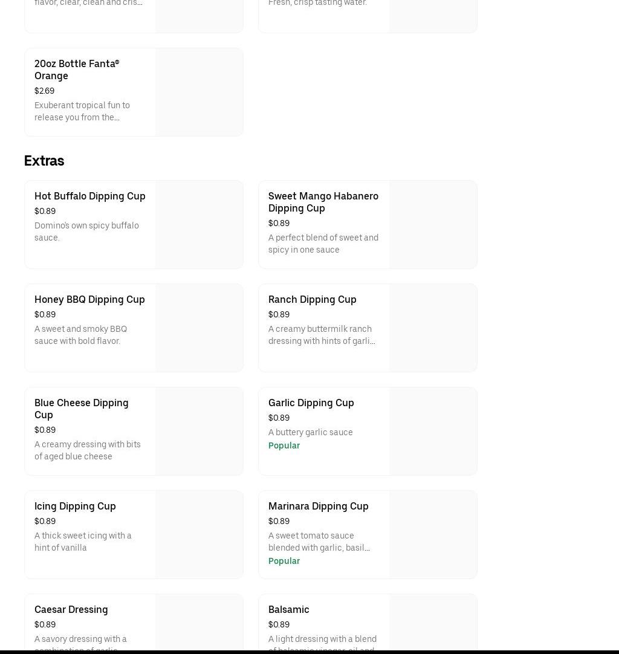Click the Popular label under Garlic sauce
The width and height of the screenshot is (619, 654).
coord(284,445)
